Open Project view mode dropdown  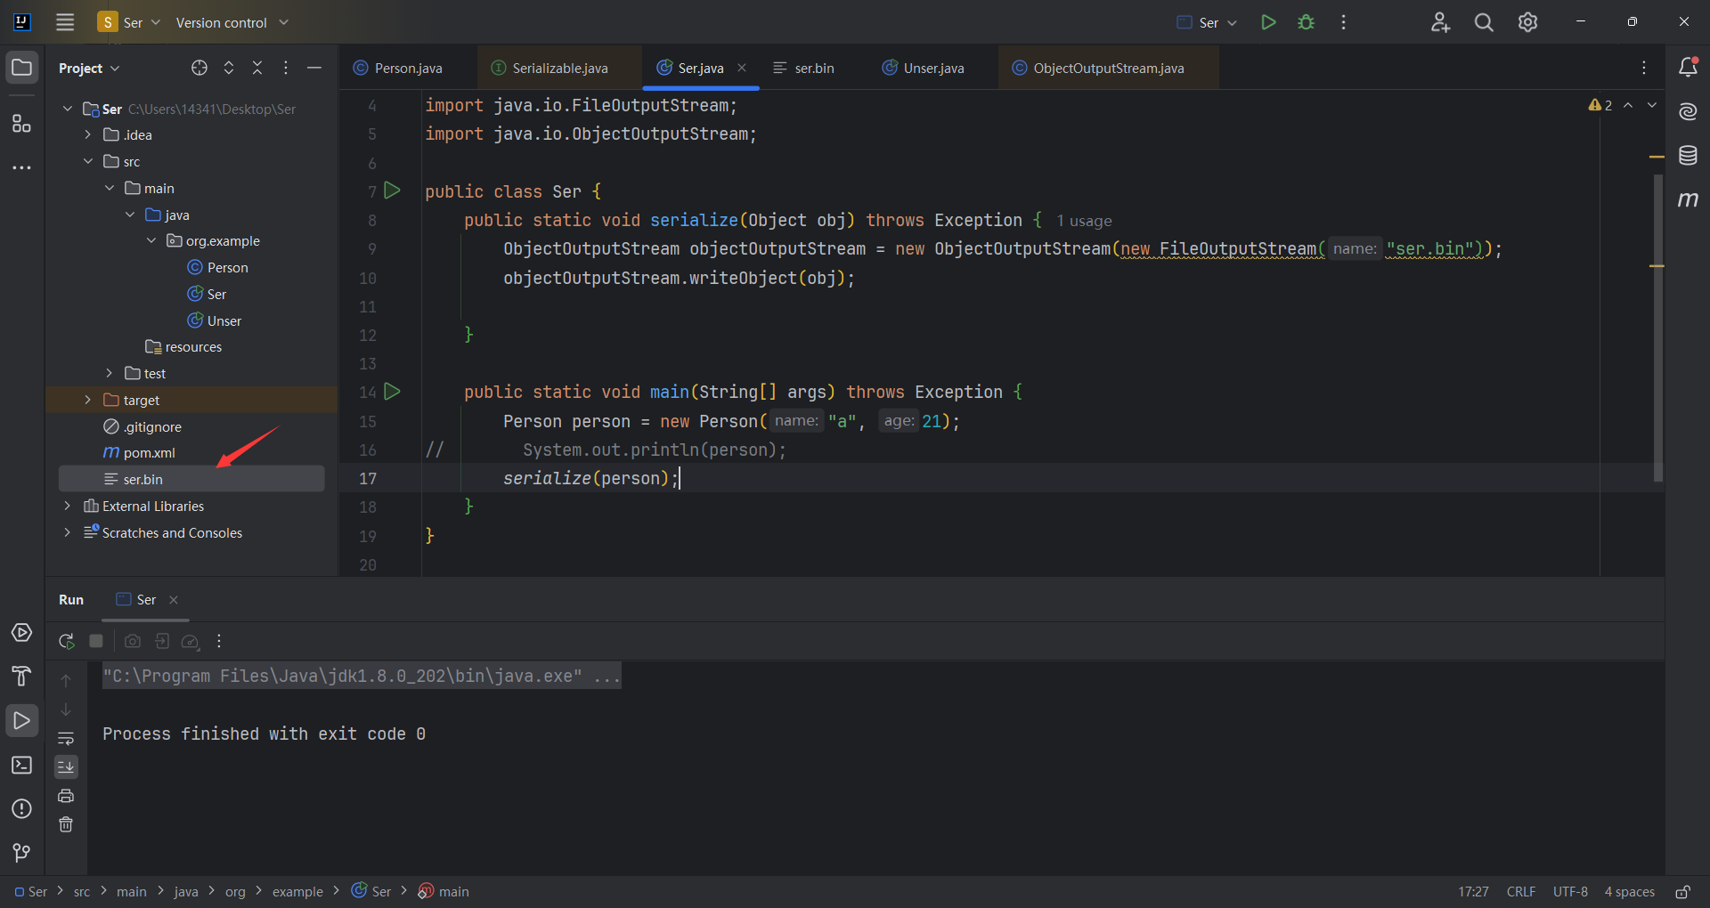point(89,68)
